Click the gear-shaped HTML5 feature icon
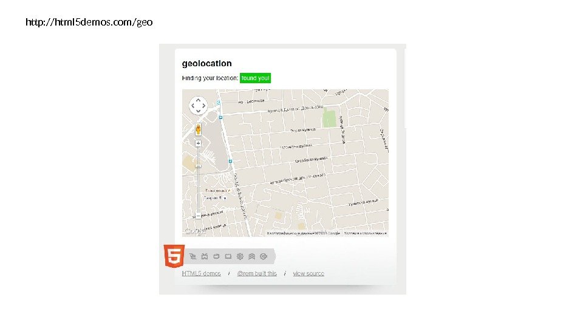The height and width of the screenshot is (328, 583). 240,256
